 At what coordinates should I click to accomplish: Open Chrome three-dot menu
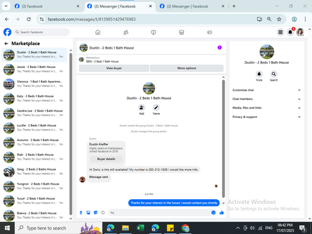305,19
